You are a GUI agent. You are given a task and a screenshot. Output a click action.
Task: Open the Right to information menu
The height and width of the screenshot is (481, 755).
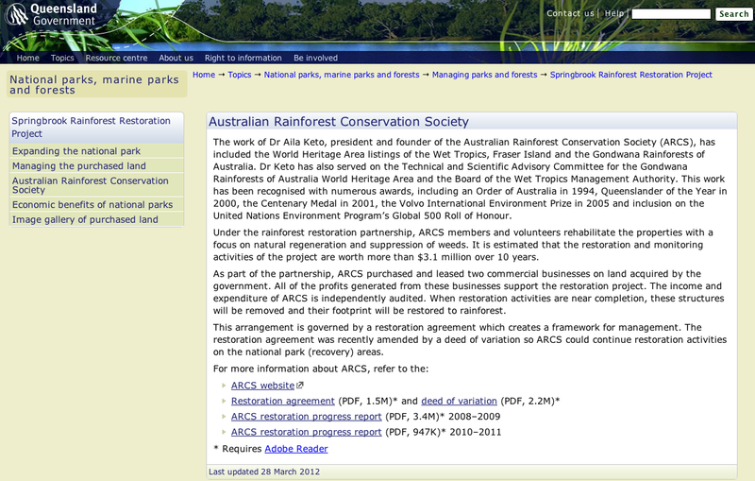[243, 58]
